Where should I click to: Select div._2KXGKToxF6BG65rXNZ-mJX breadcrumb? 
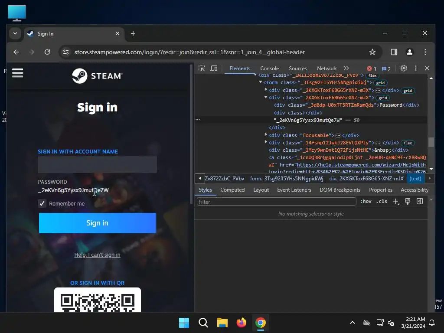366,179
